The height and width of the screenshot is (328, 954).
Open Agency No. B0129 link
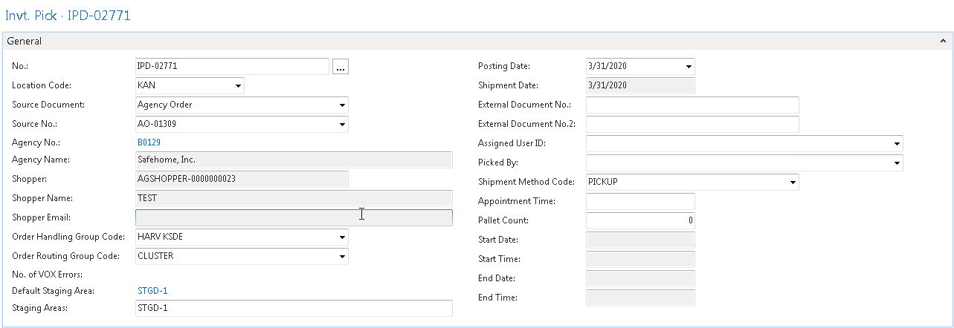click(x=149, y=142)
